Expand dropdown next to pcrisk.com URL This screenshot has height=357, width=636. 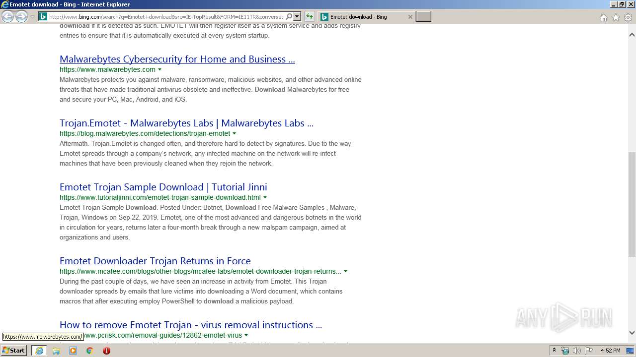(x=246, y=336)
